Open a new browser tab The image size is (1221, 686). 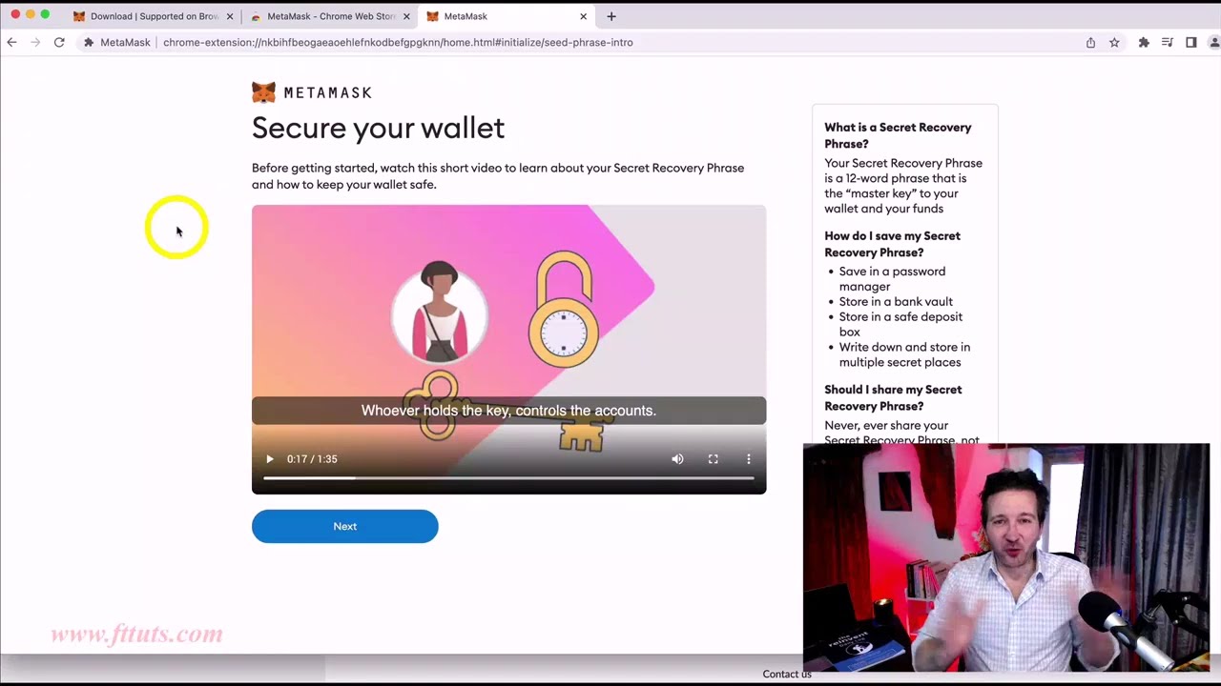(x=611, y=16)
